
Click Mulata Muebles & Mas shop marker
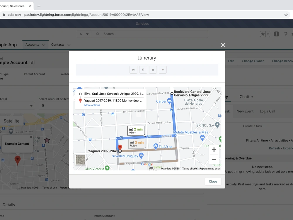pos(202,138)
